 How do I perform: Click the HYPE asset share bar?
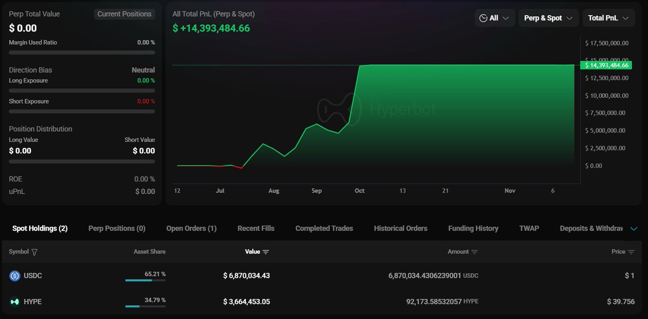tap(145, 306)
